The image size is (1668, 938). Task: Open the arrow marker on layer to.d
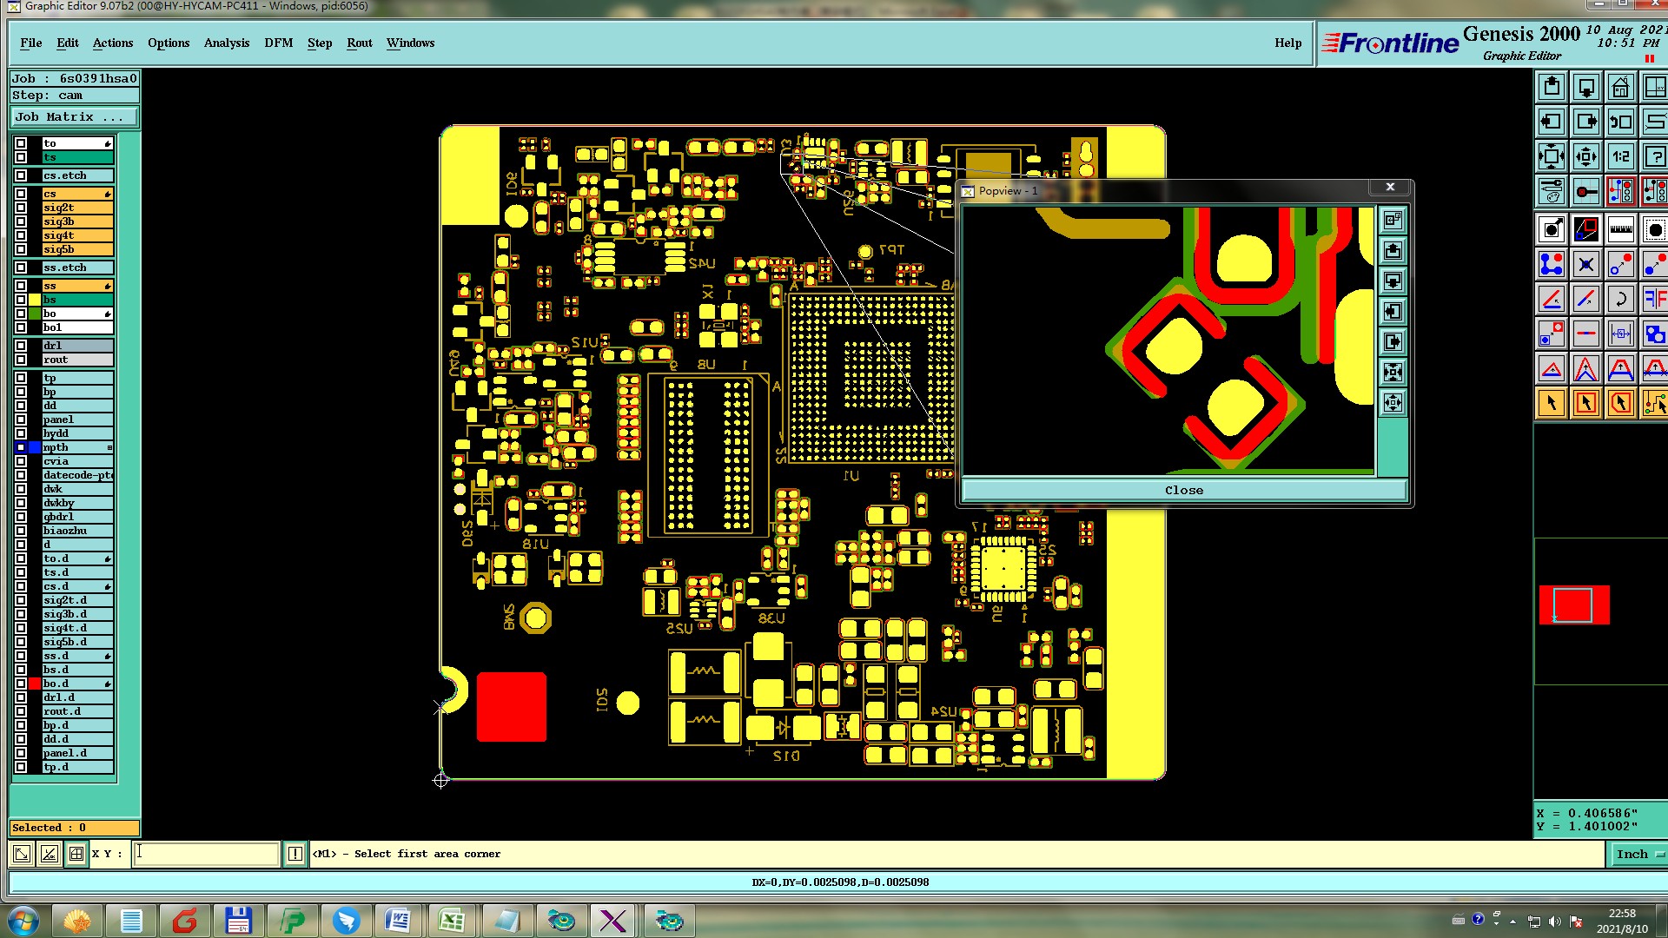click(x=108, y=559)
